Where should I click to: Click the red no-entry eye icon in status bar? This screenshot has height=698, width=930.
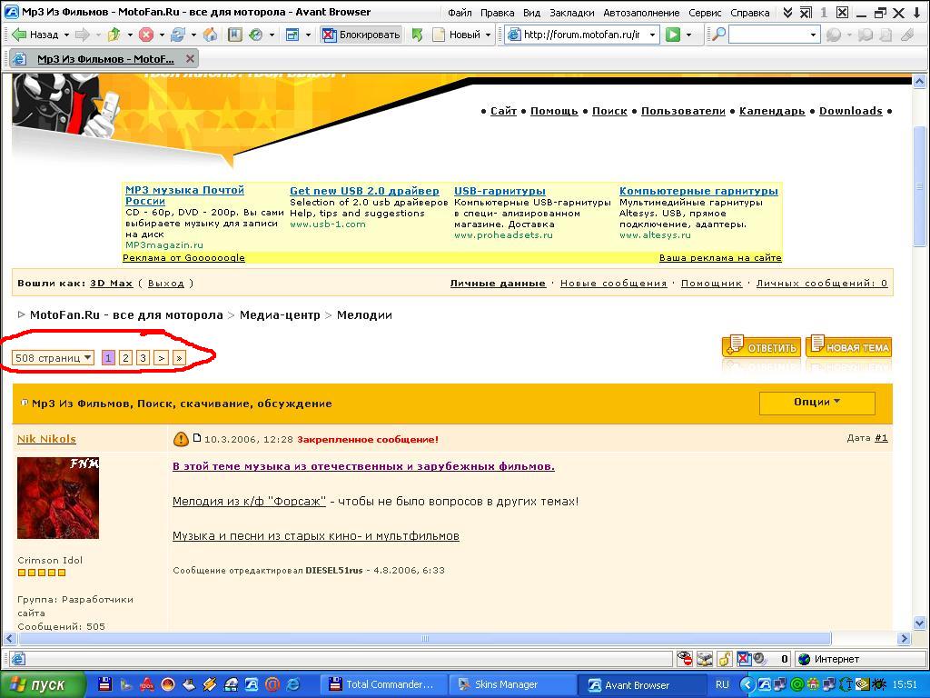(x=685, y=659)
